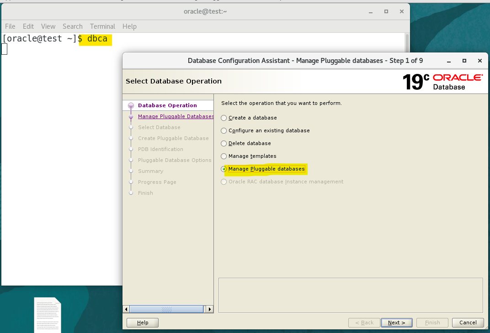This screenshot has height=333, width=490.
Task: Click the PDB Identification step
Action: tap(160, 149)
